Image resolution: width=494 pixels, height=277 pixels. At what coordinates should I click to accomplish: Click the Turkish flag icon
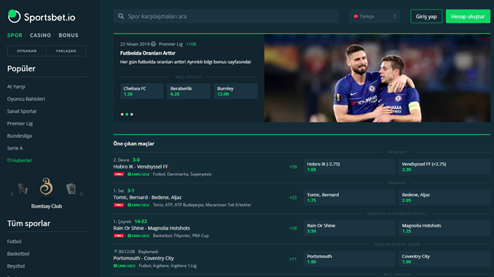click(356, 16)
